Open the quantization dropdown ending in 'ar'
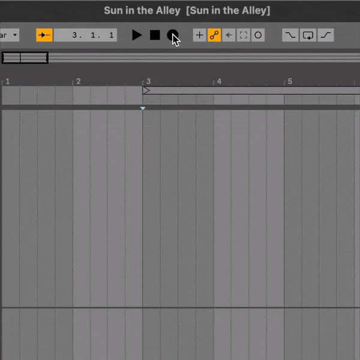This screenshot has width=360, height=360. pos(10,35)
